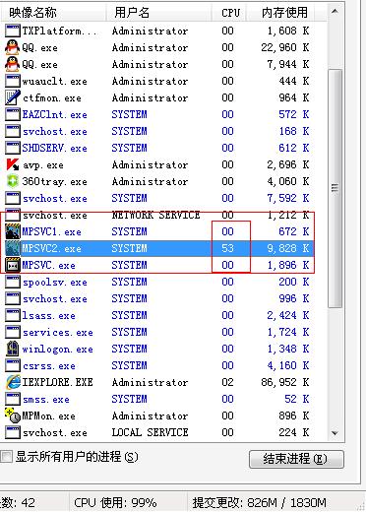
Task: Click the scrollbar up arrow
Action: click(335, 12)
